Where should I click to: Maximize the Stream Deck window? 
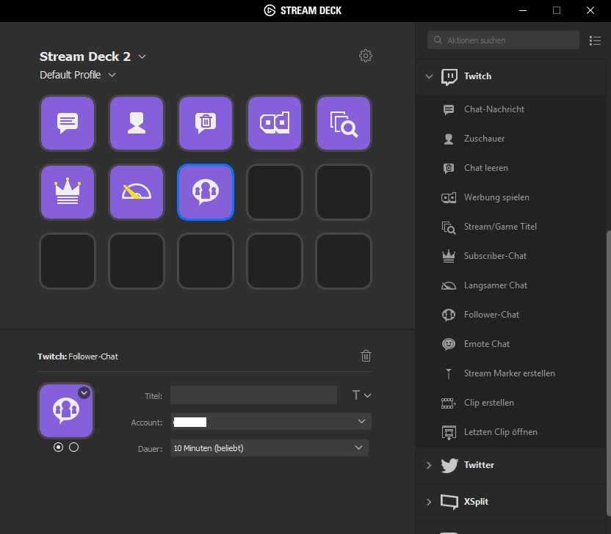pos(557,10)
